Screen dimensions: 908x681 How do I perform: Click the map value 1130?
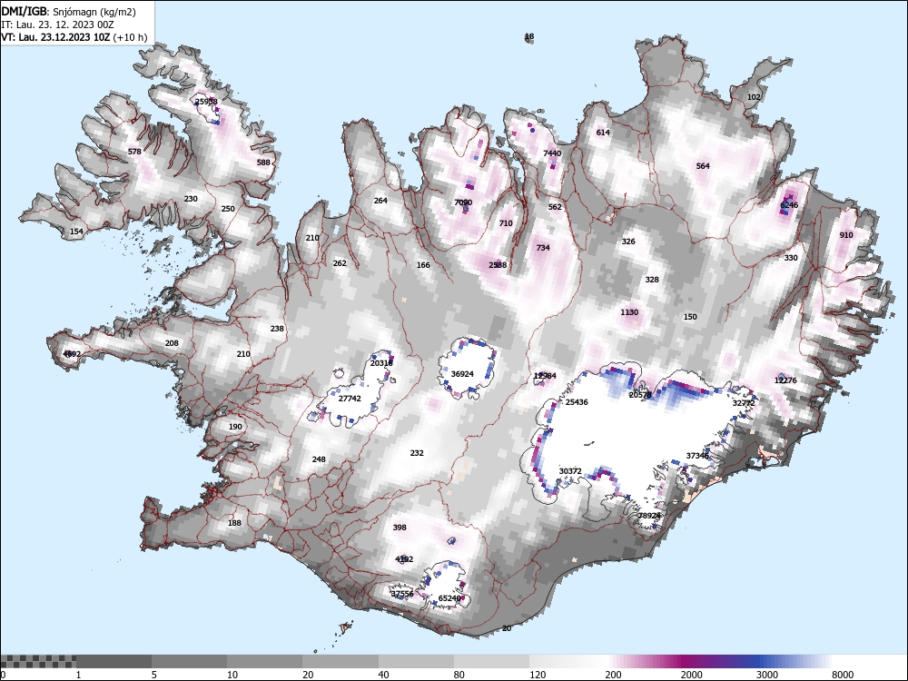coord(629,312)
